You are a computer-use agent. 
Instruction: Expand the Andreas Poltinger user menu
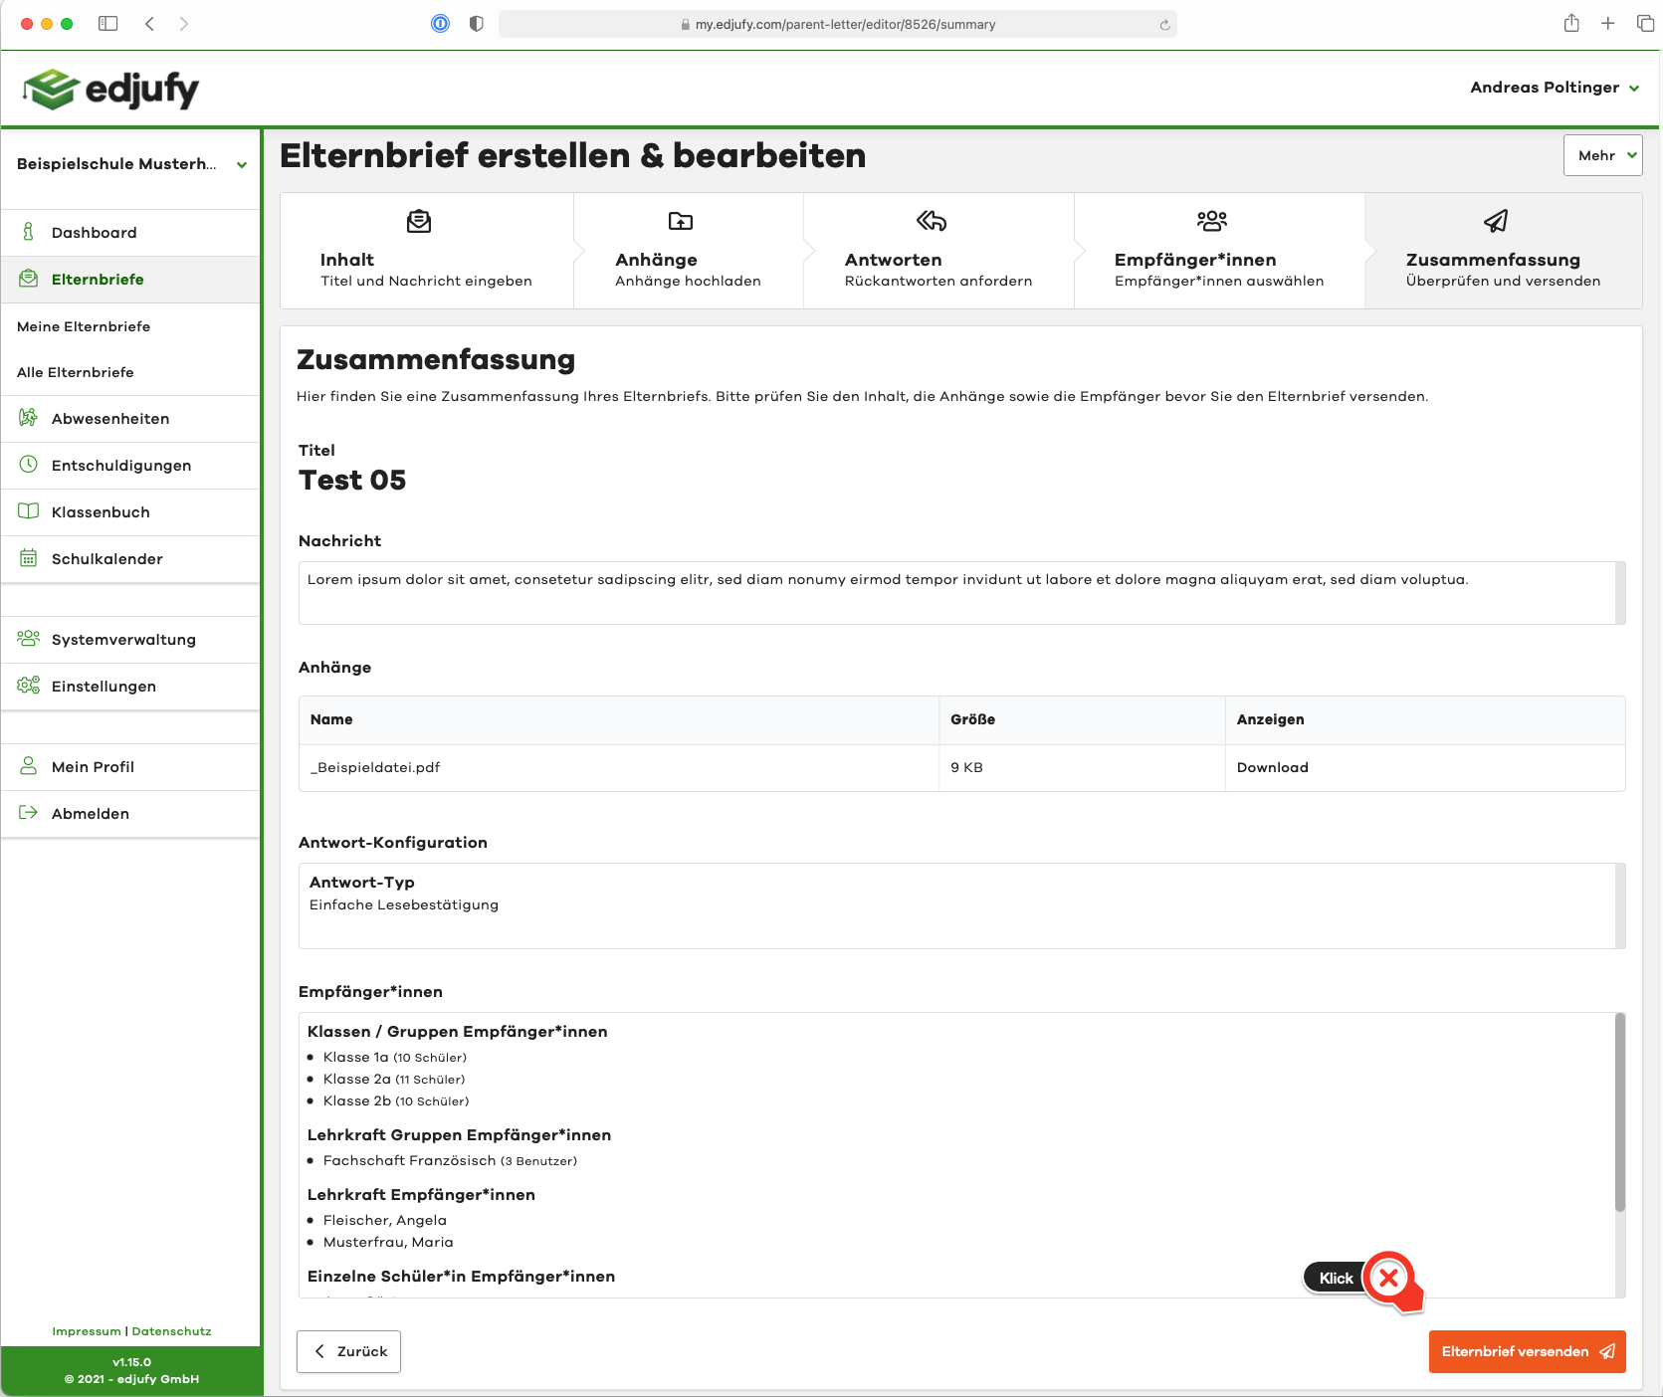coord(1555,88)
